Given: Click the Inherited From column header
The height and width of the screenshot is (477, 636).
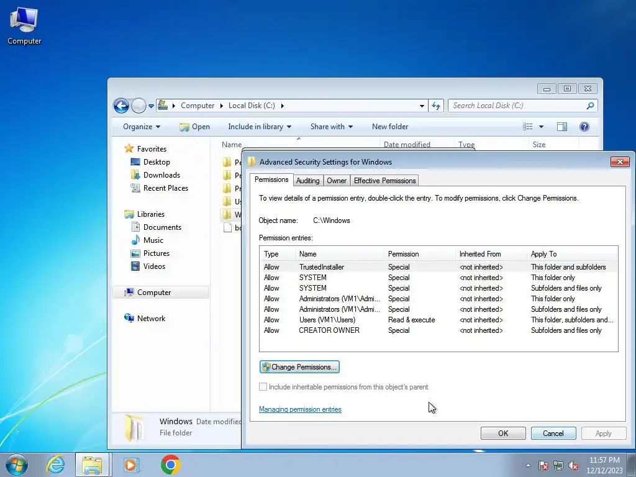Looking at the screenshot, I should (491, 254).
